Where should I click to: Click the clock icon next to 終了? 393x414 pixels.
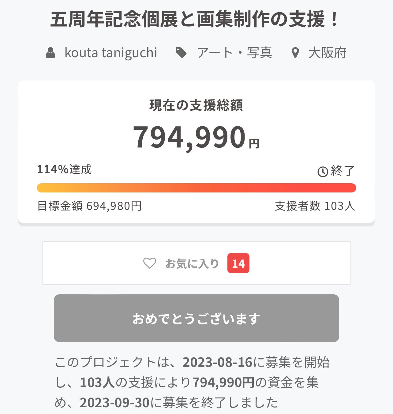(x=323, y=172)
